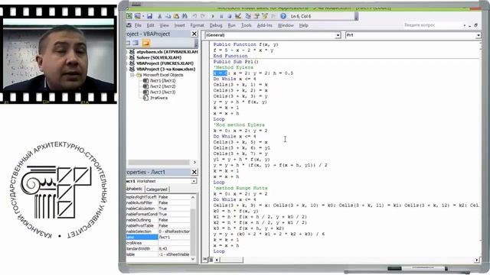
Task: Switch to Categorized properties tab
Action: point(156,189)
